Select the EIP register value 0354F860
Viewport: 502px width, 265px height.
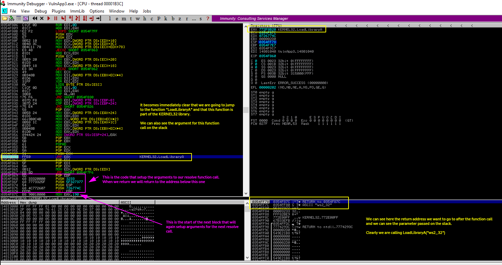point(267,56)
